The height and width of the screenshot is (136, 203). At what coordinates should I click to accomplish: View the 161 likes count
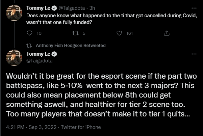[x=129, y=33]
